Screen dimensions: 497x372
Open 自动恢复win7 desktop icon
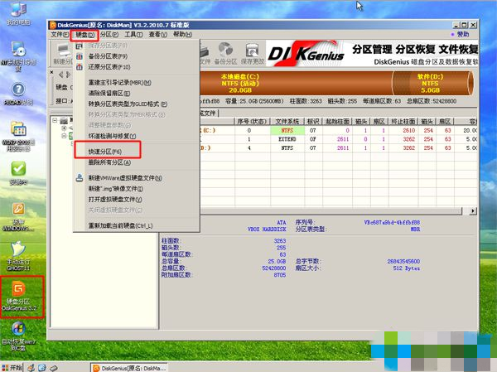click(18, 336)
